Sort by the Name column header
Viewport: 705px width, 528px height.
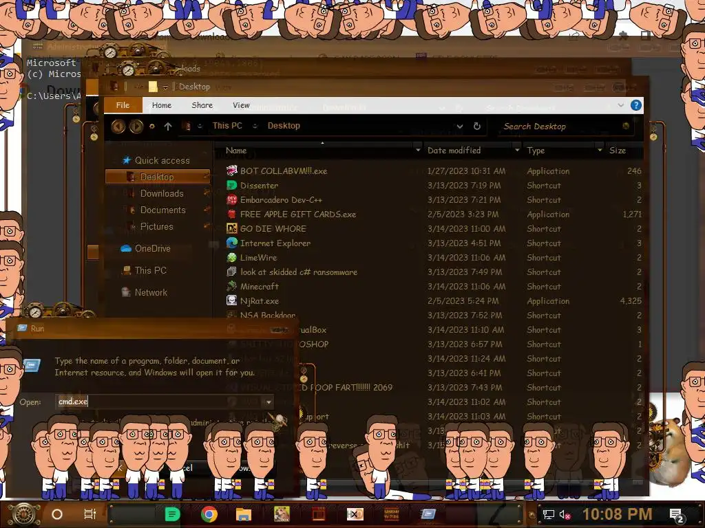(236, 151)
